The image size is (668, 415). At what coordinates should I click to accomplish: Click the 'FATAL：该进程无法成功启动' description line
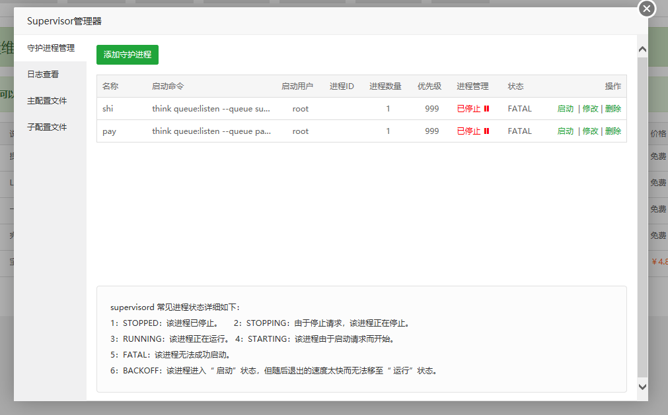(170, 355)
